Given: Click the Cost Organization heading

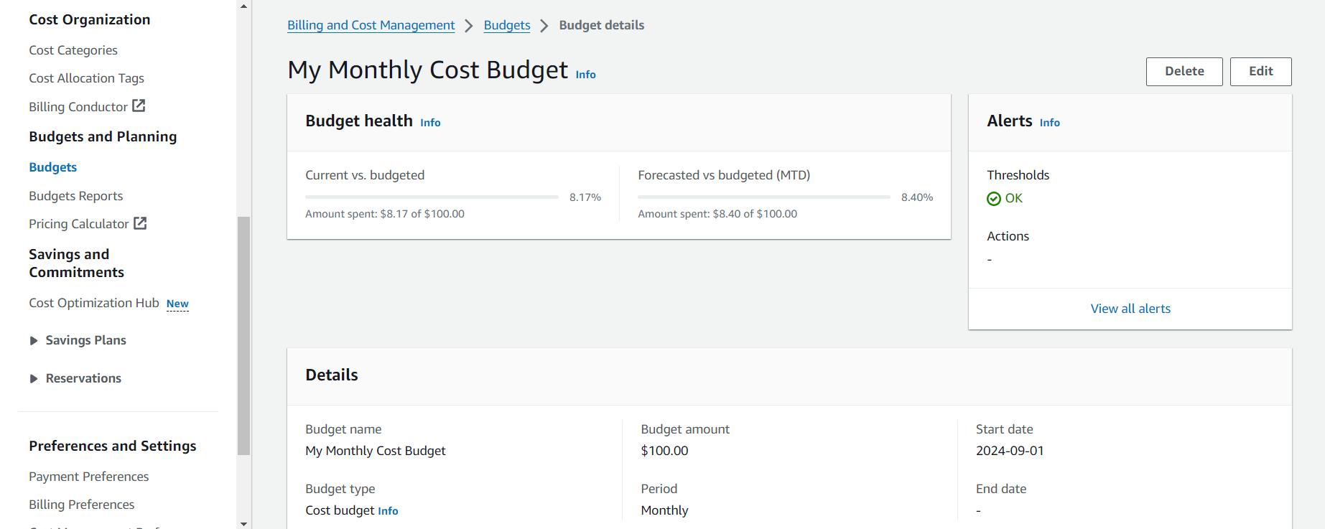Looking at the screenshot, I should pos(90,19).
